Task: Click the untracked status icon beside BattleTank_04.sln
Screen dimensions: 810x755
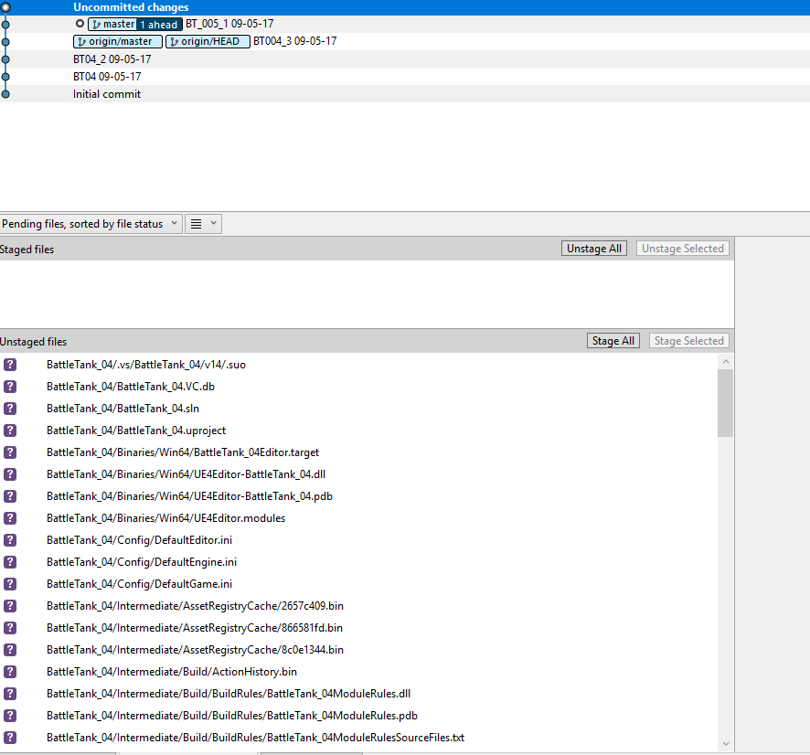Action: 10,409
